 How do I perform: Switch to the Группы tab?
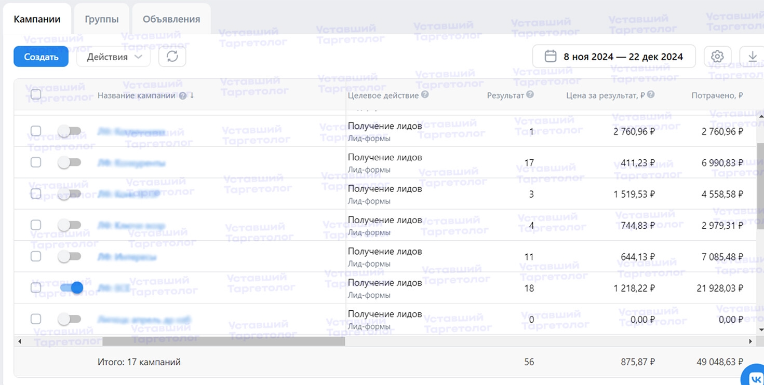pos(102,19)
